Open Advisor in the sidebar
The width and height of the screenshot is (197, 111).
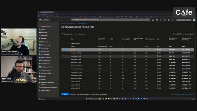[42, 80]
